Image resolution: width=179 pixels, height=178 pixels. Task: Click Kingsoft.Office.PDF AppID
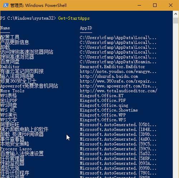coord(103,100)
